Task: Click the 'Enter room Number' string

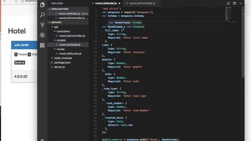Action: [x=136, y=110]
